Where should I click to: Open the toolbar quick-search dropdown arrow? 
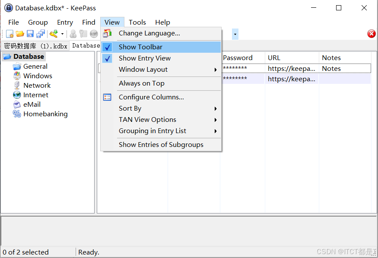coord(235,34)
